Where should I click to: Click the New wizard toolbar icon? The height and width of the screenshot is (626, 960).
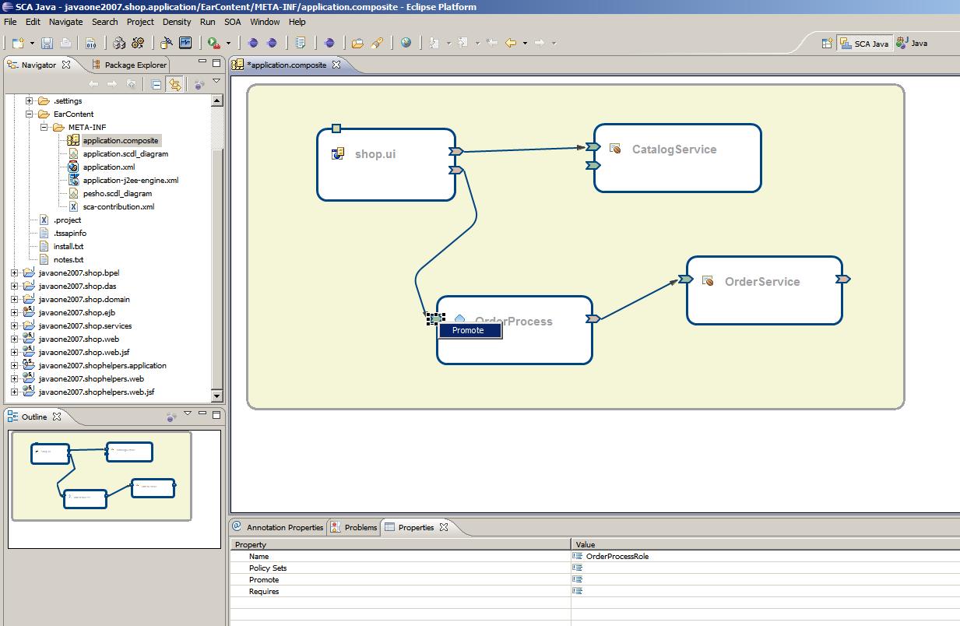(x=18, y=44)
